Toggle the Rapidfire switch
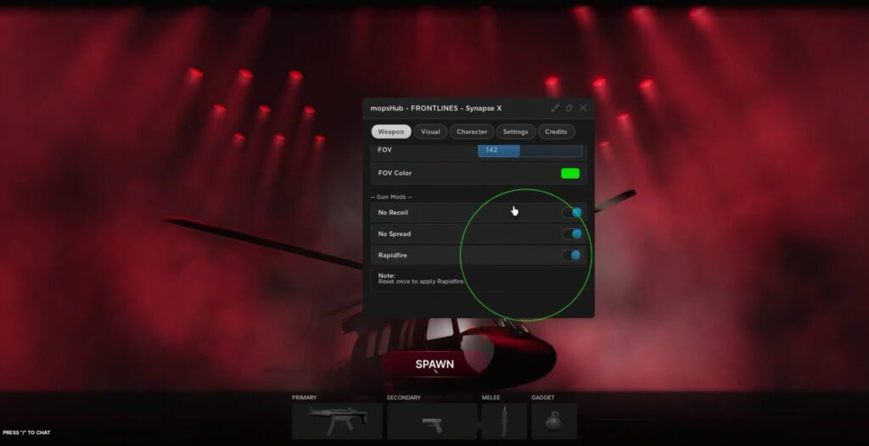Viewport: 869px width, 446px height. coord(572,255)
